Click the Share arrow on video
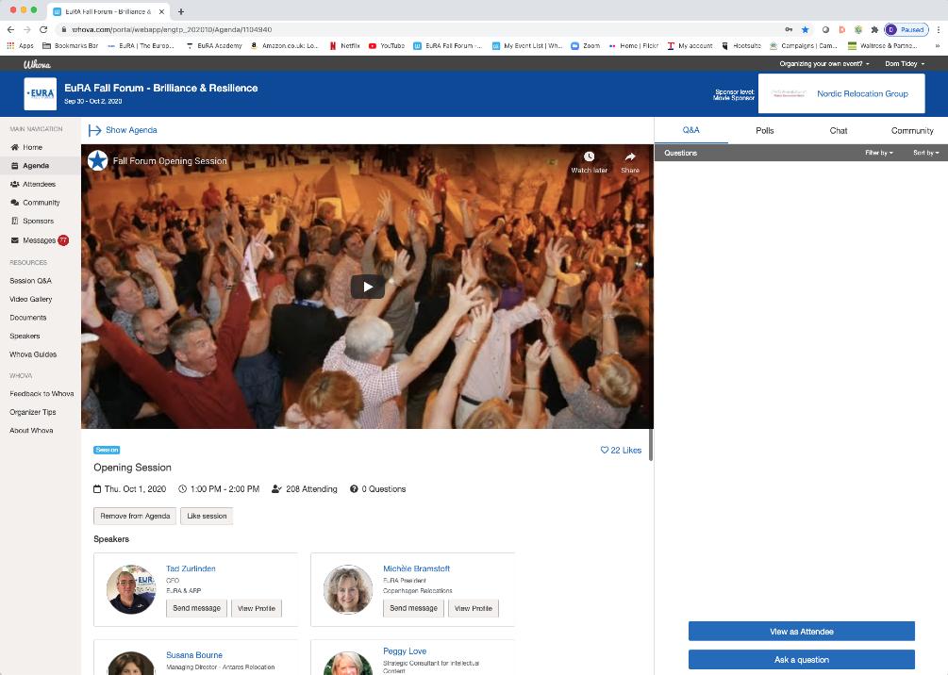This screenshot has height=675, width=948. coord(630,156)
